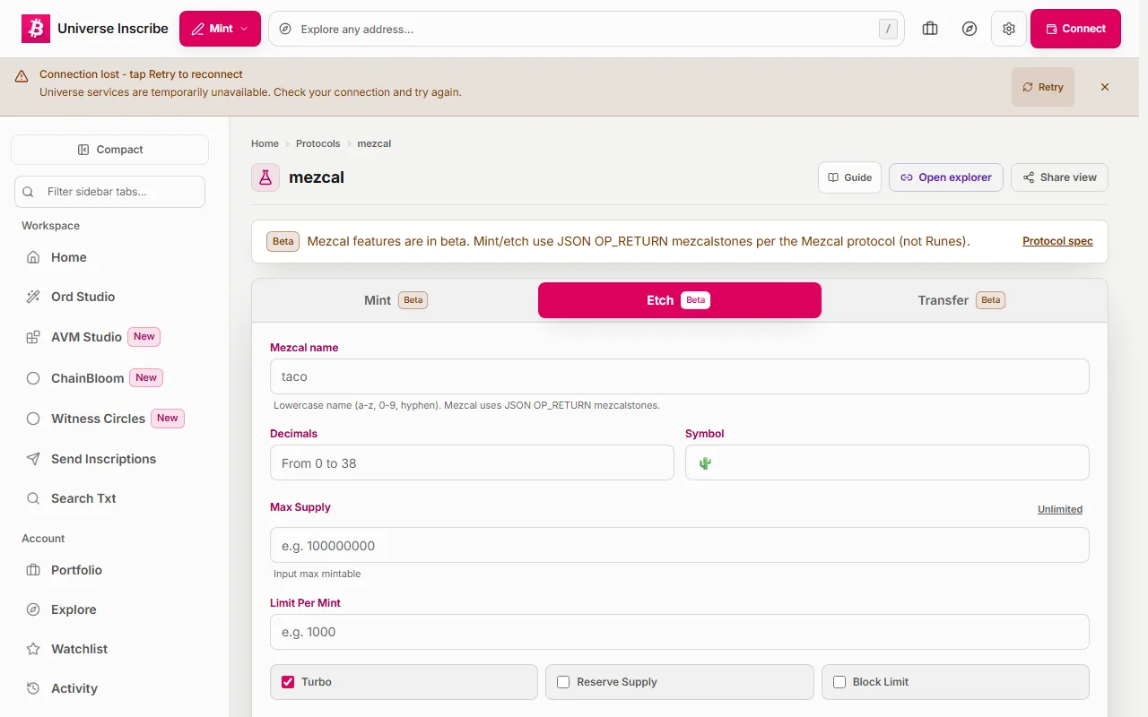Open ChainBloom in the sidebar
Screen dimensions: 1148x717
tap(109, 378)
